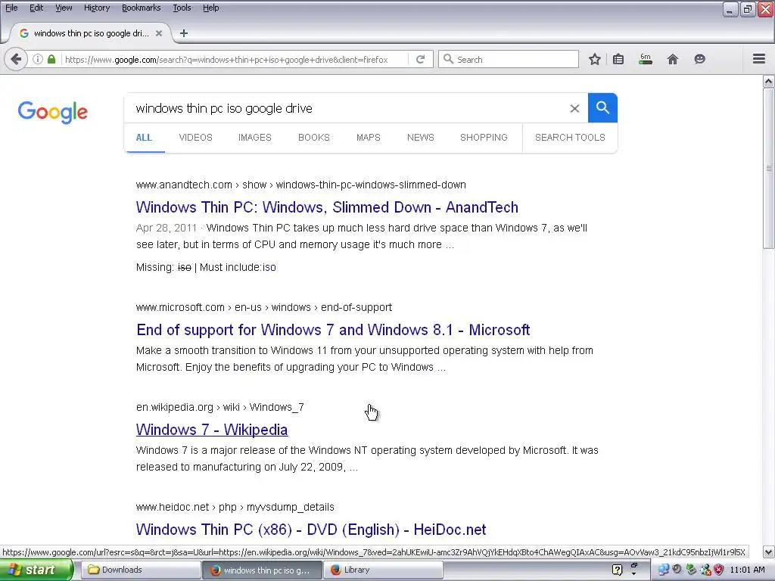Switch to IMAGES results tab
The width and height of the screenshot is (775, 581).
[254, 138]
